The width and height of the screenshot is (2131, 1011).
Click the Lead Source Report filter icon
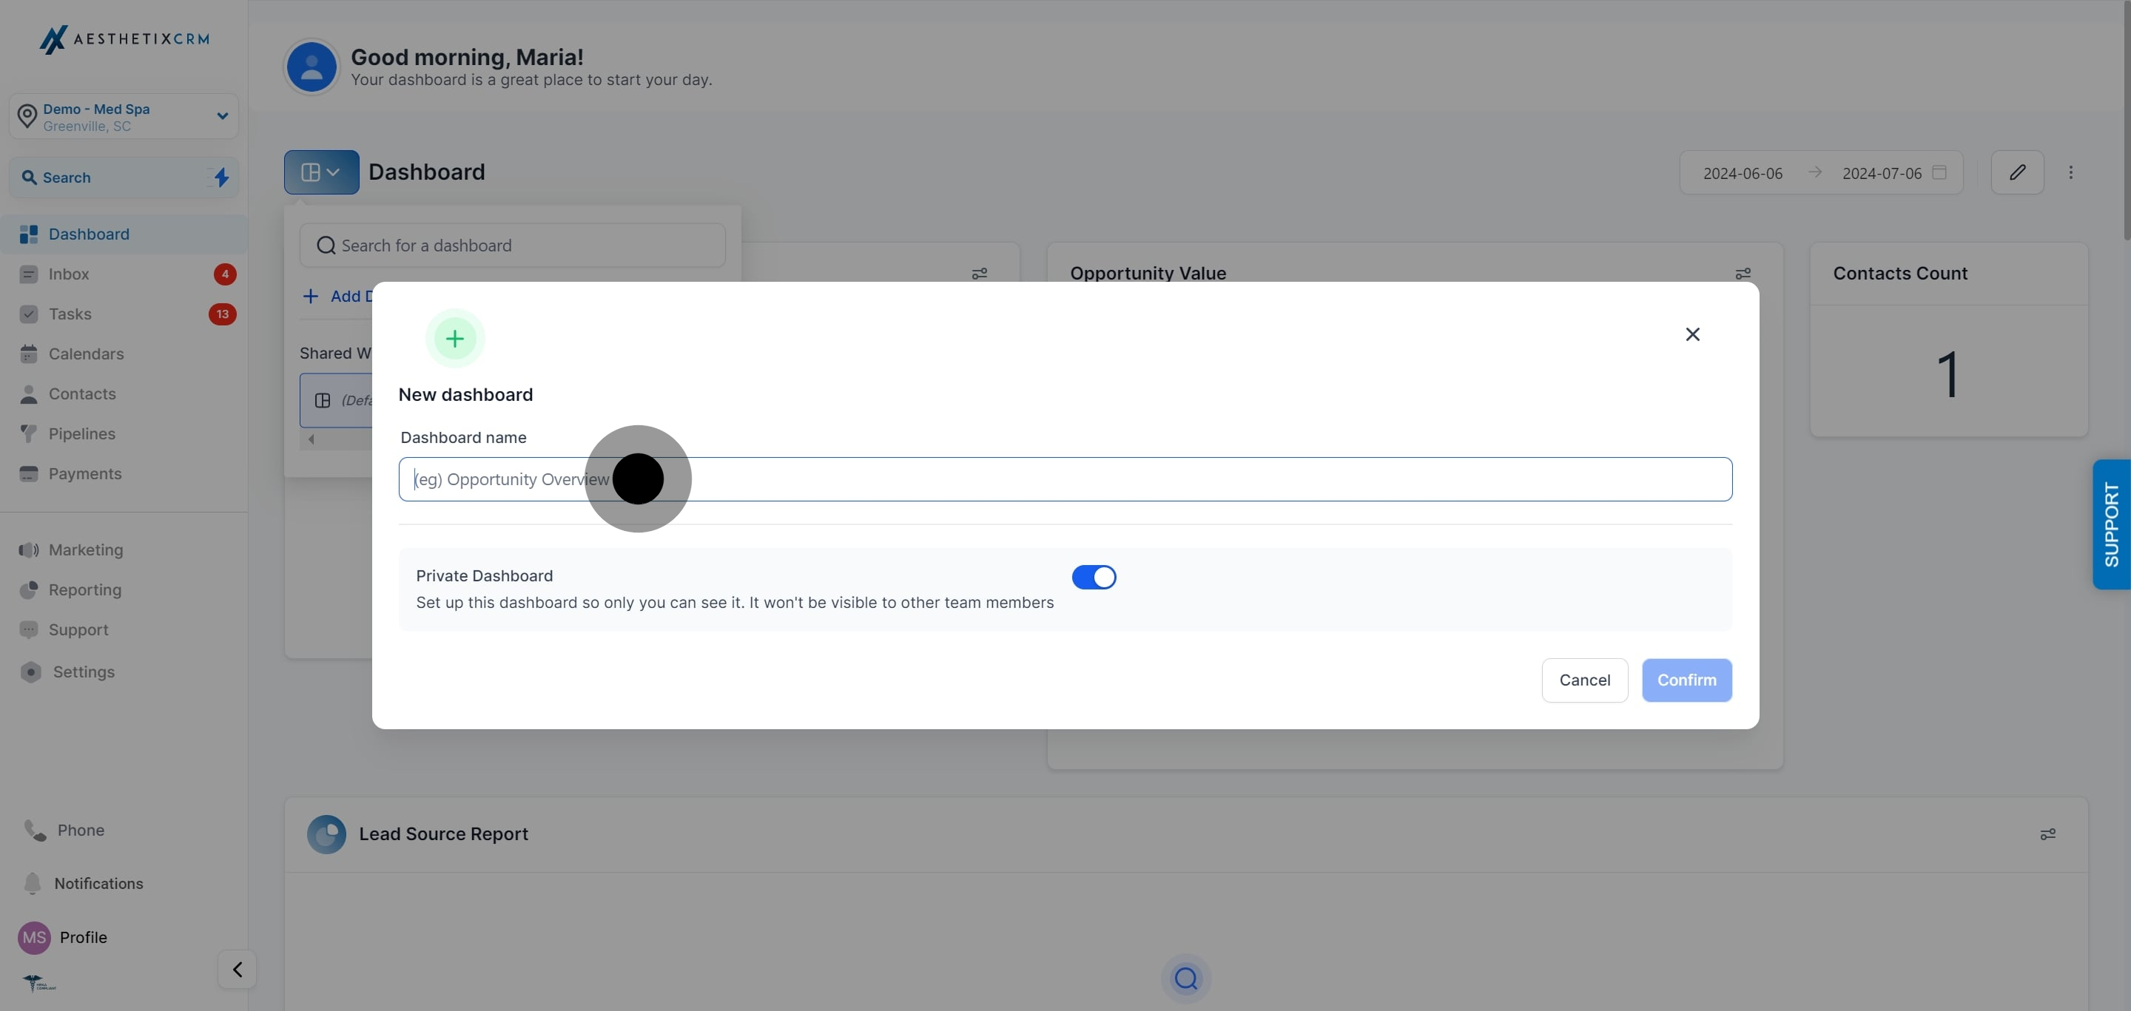point(2047,834)
